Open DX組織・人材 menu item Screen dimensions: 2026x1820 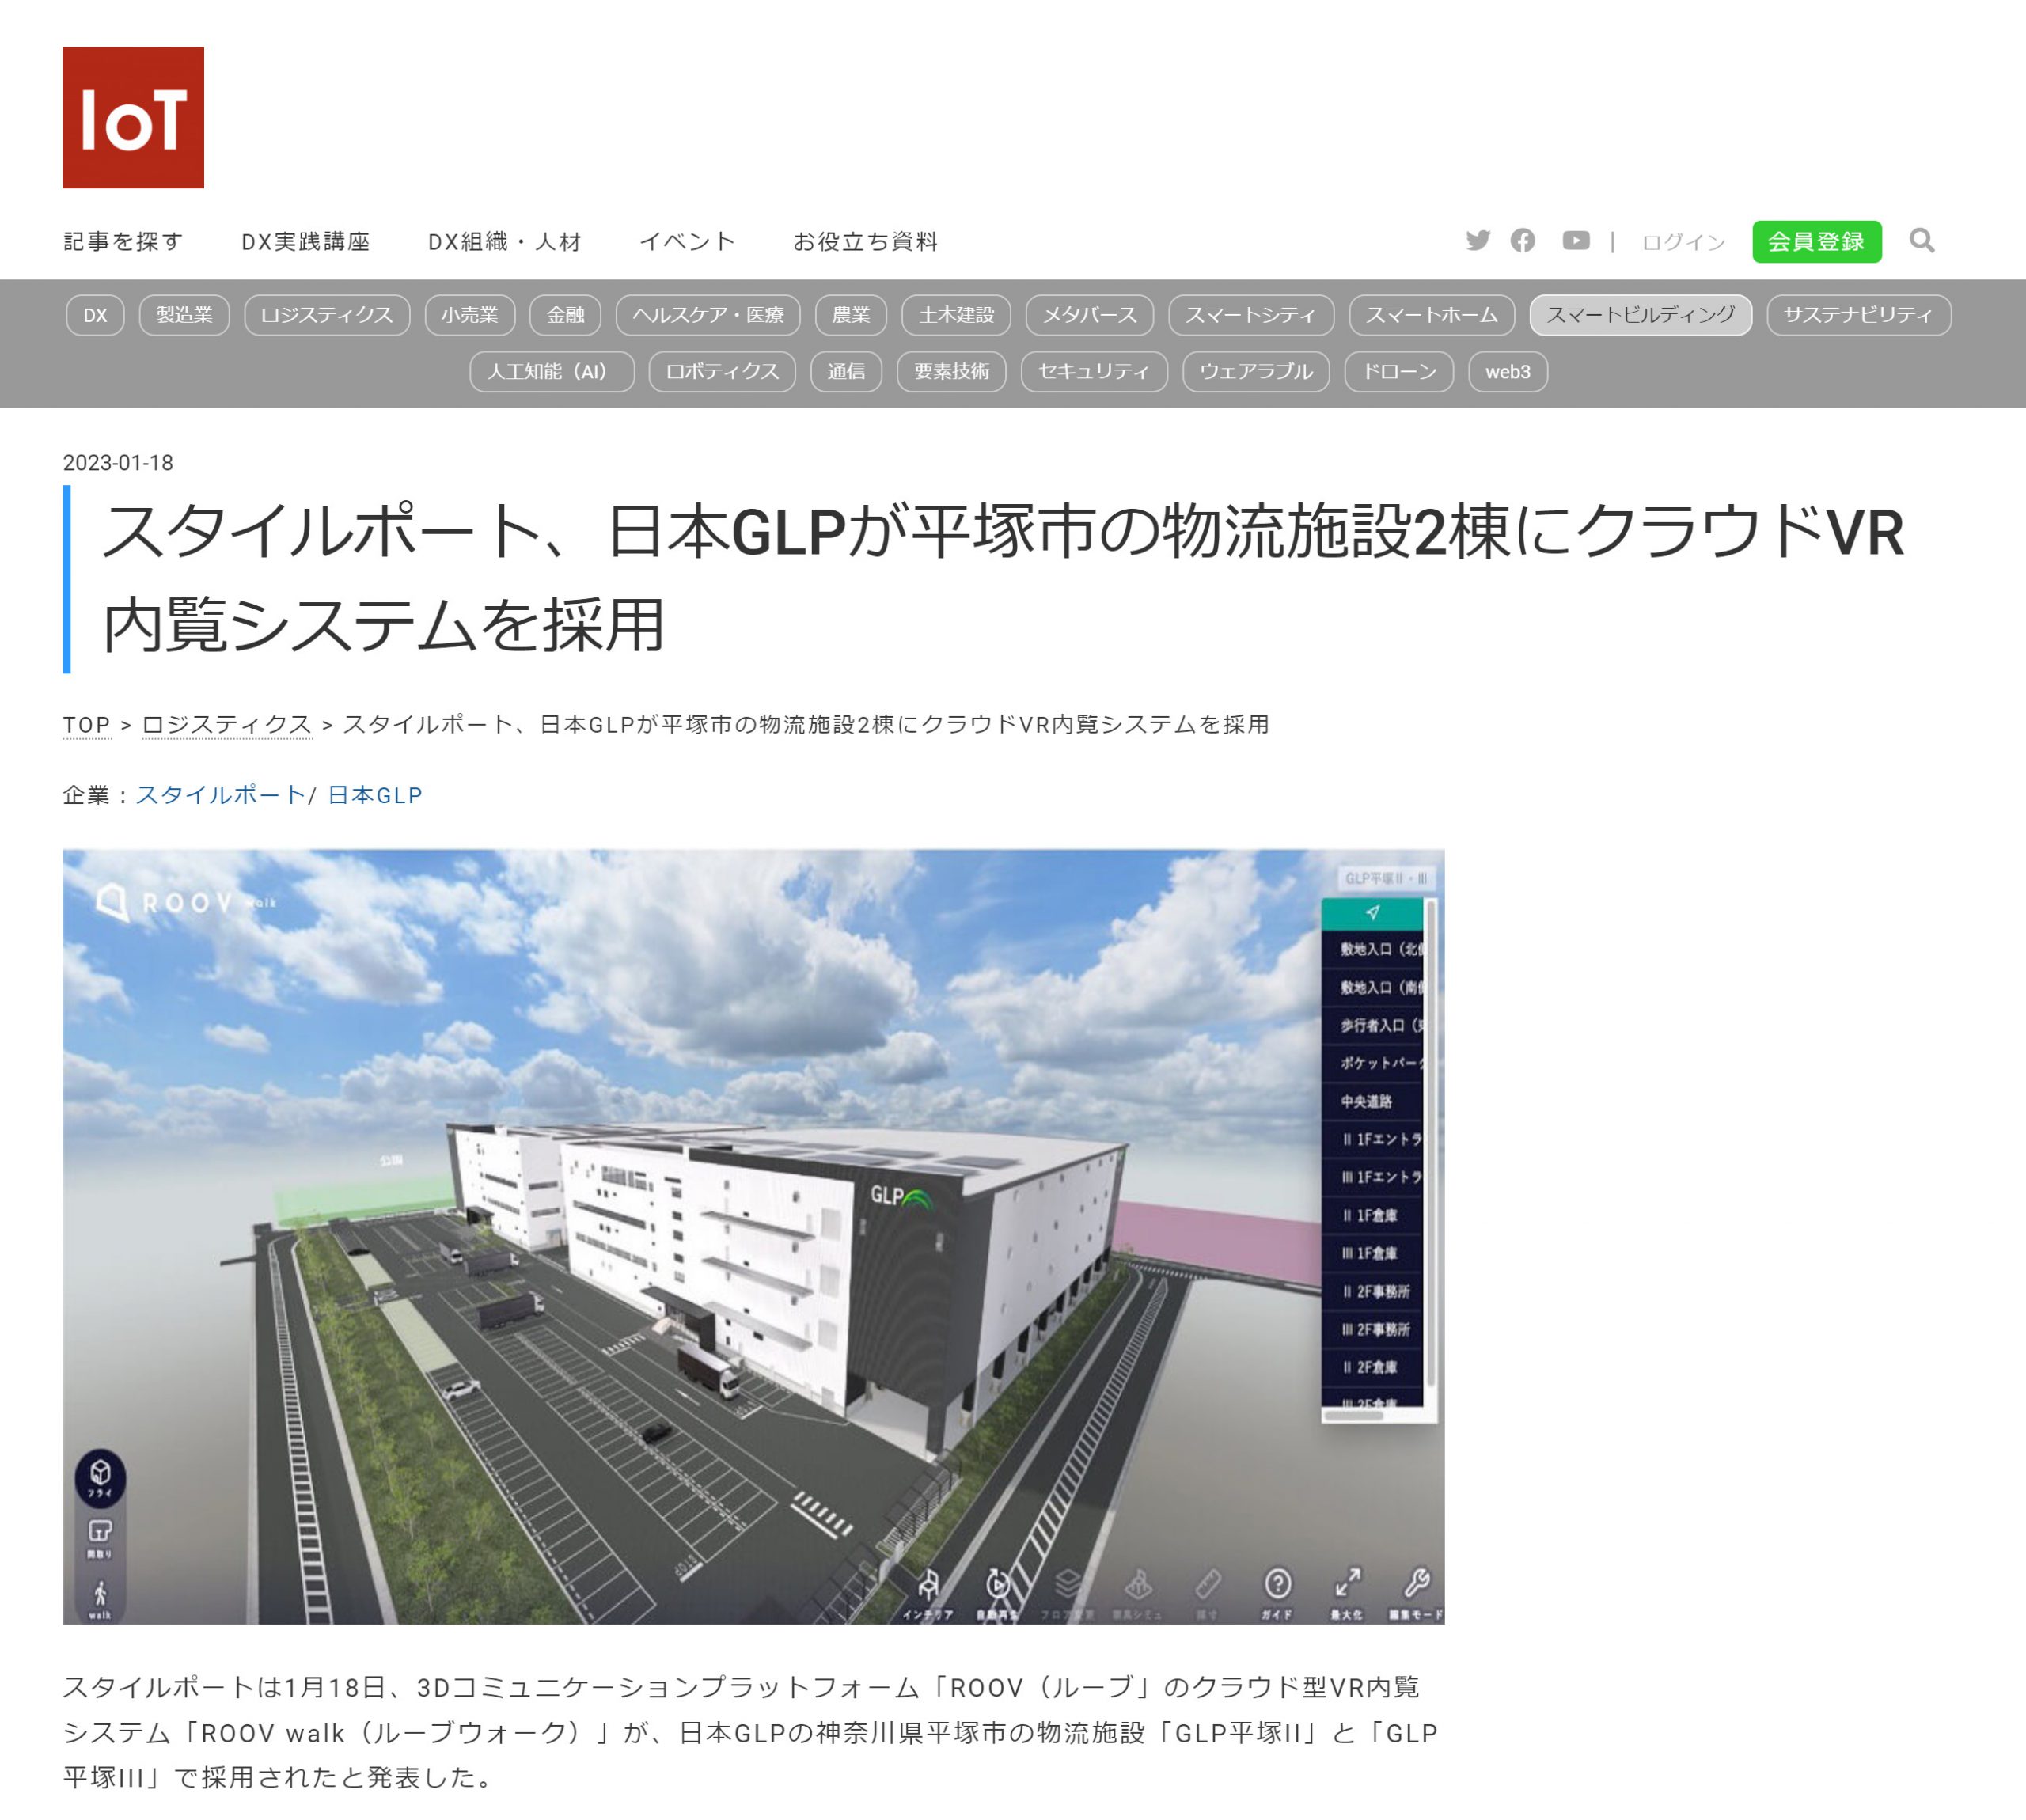(505, 242)
